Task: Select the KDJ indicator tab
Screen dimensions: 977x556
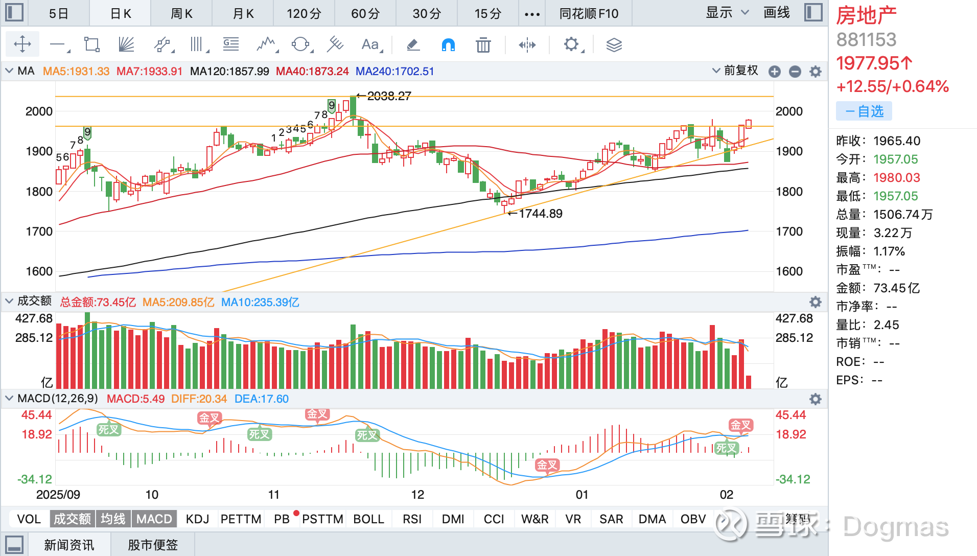Action: (x=198, y=519)
